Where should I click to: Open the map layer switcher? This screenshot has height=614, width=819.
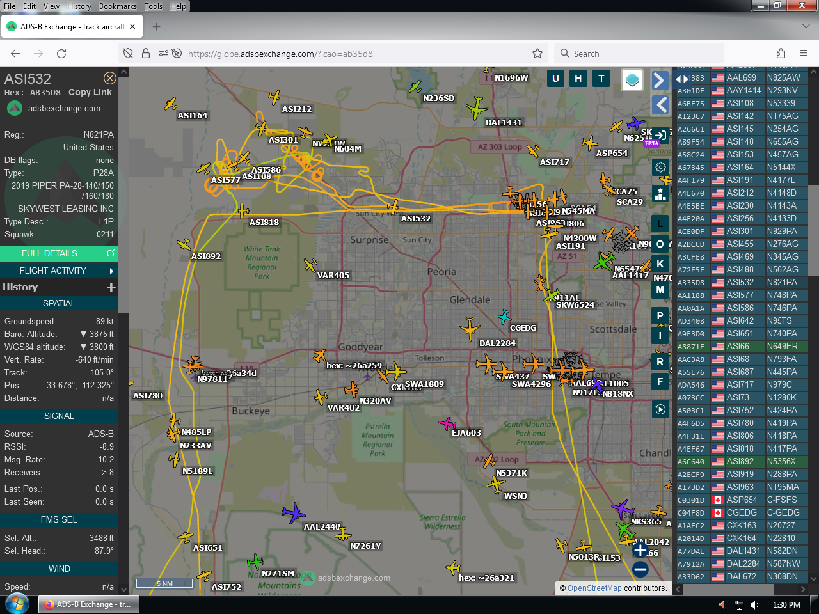tap(632, 80)
